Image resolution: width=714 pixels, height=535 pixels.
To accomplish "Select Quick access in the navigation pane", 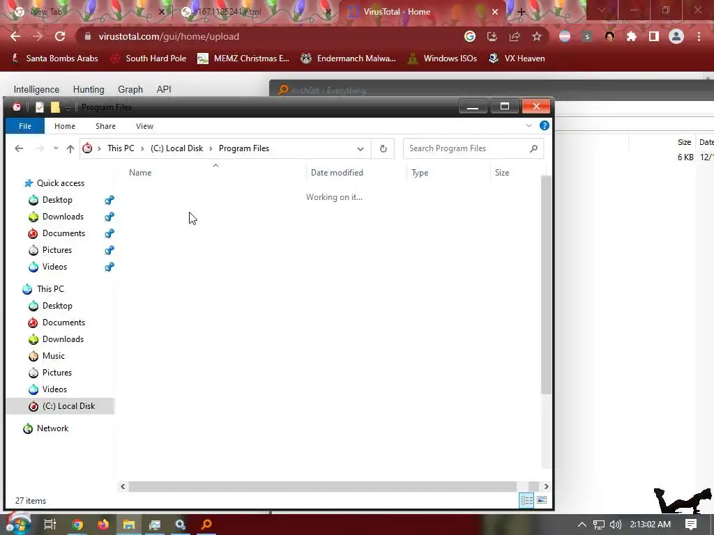I will (x=60, y=183).
